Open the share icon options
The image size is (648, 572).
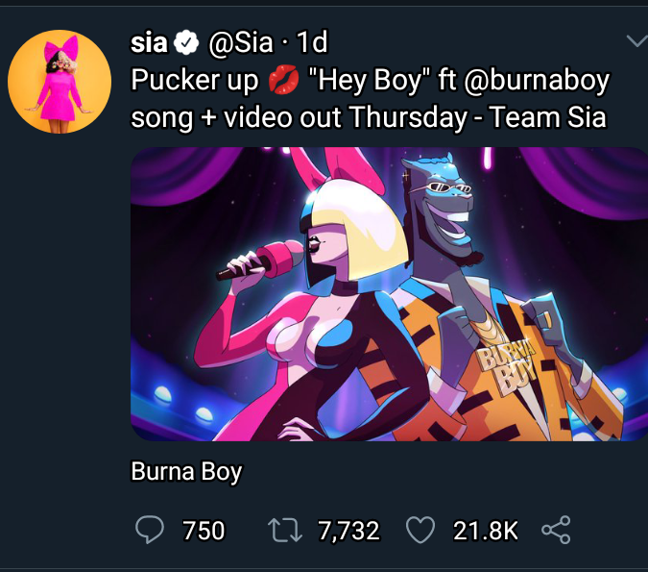coord(556,530)
